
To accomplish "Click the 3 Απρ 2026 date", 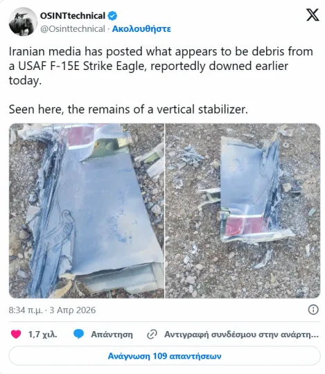I will 73,310.
